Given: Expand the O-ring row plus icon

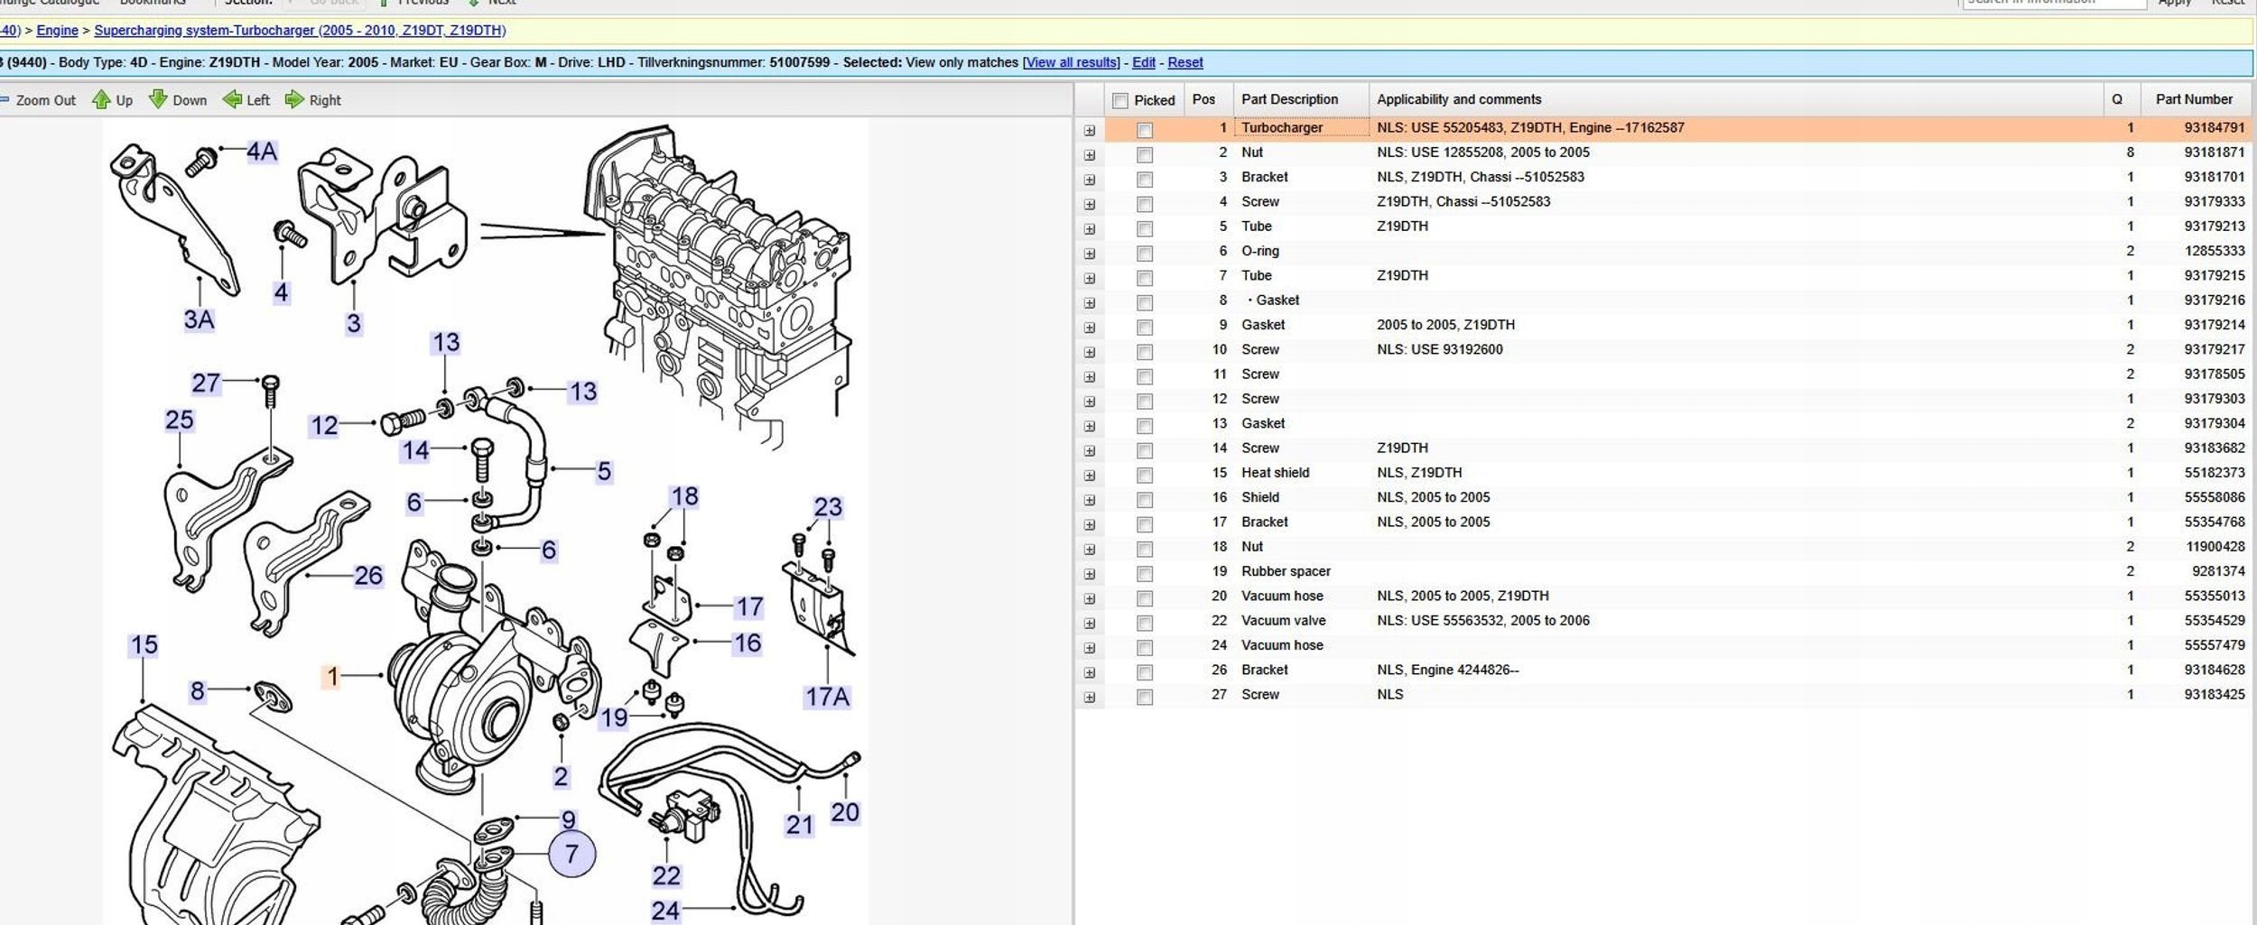Looking at the screenshot, I should pyautogui.click(x=1090, y=254).
